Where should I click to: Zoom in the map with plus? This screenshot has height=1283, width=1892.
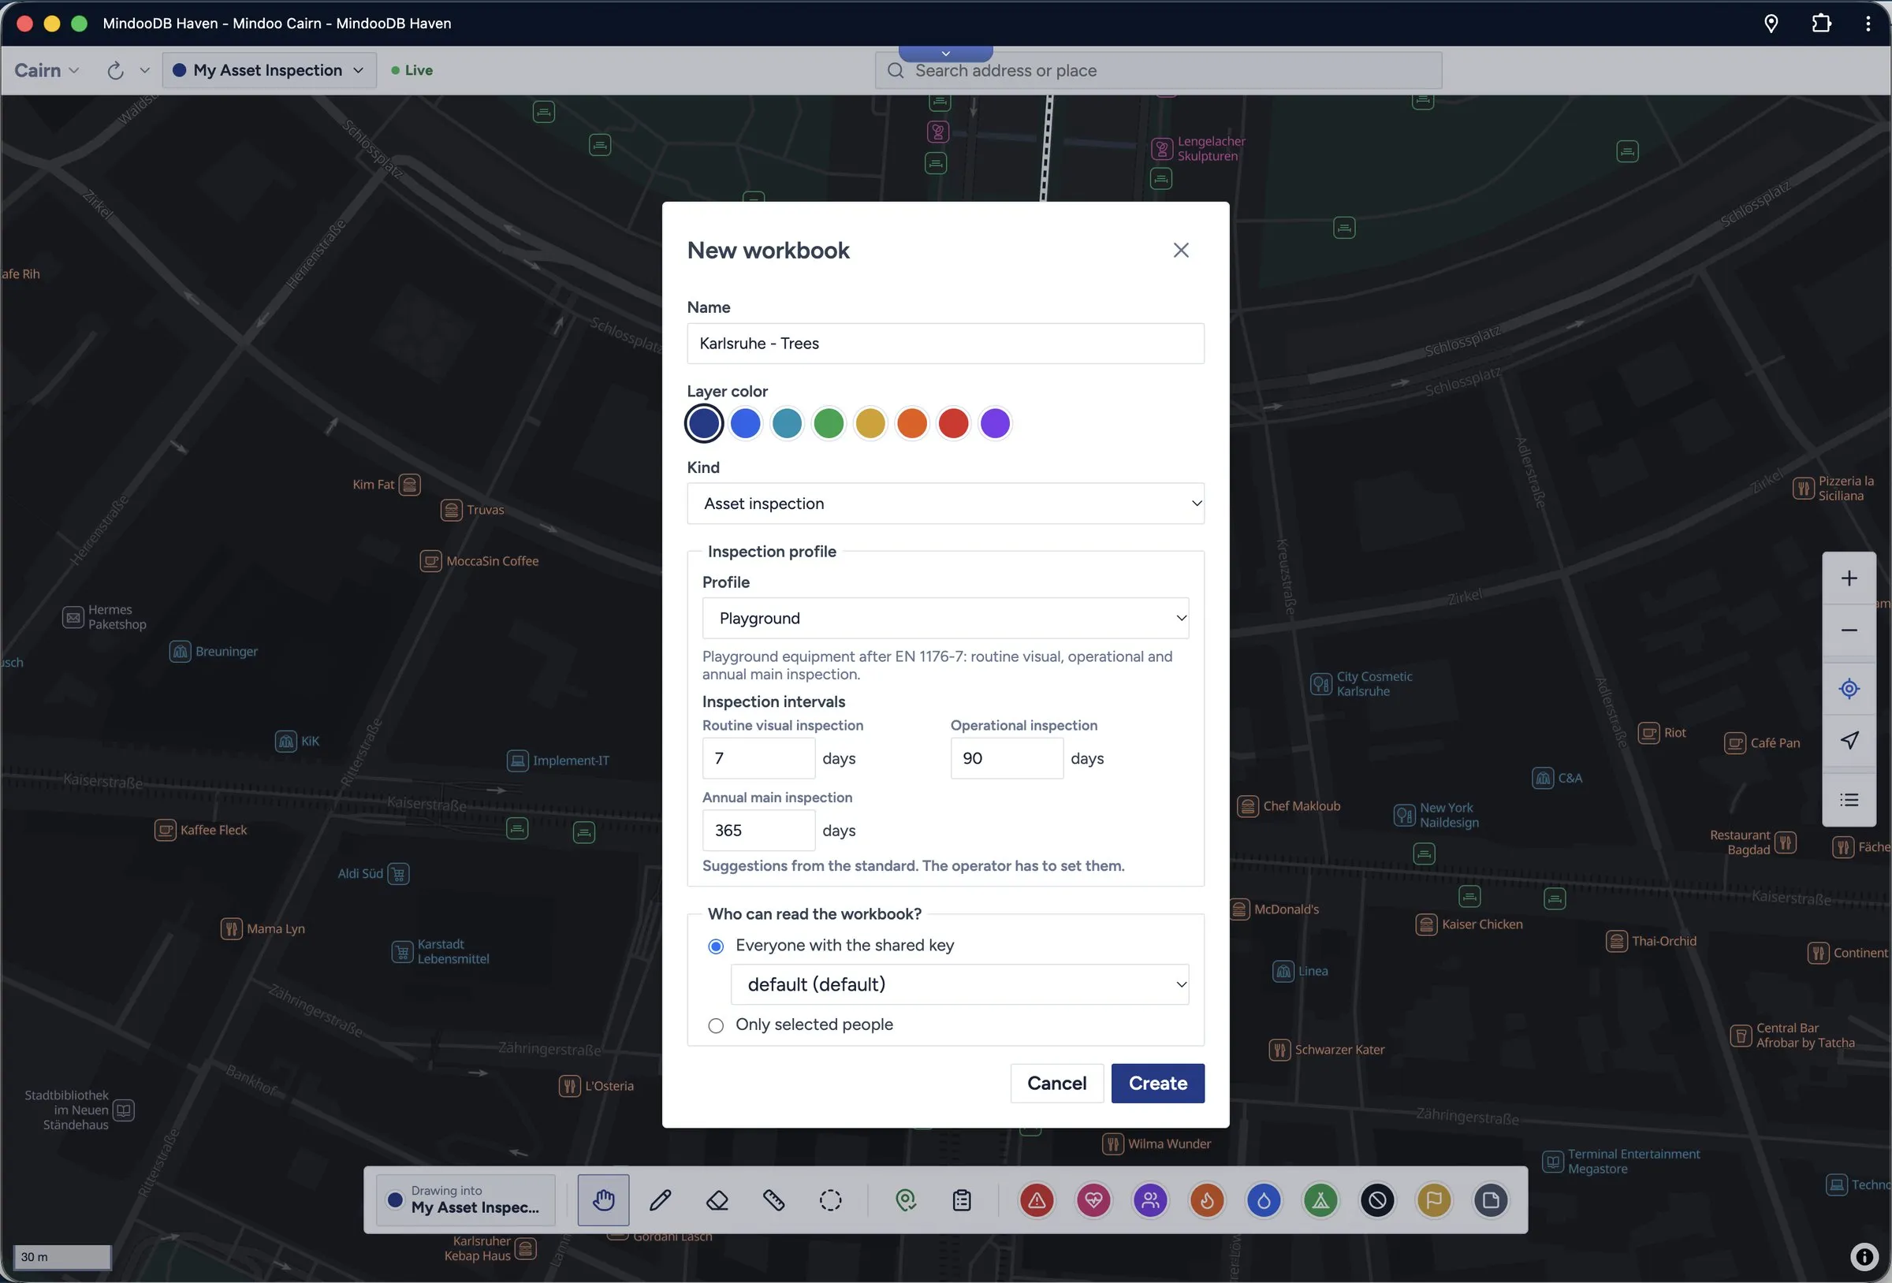[1849, 578]
